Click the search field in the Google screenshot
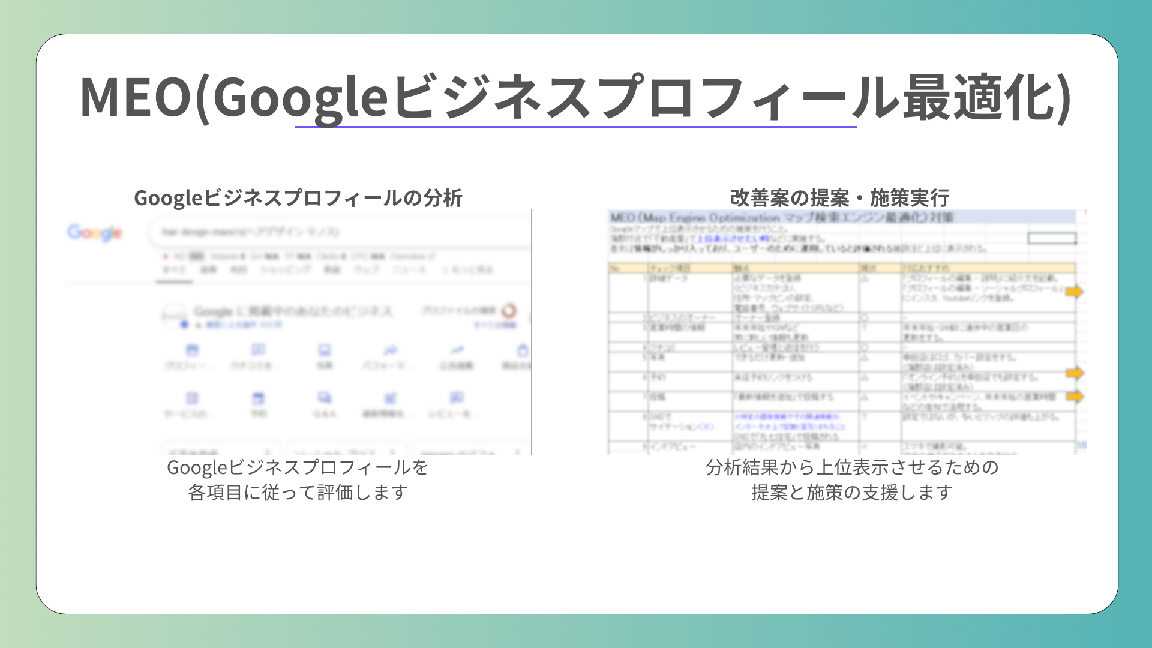Screen dimensions: 1152x648 (340, 232)
